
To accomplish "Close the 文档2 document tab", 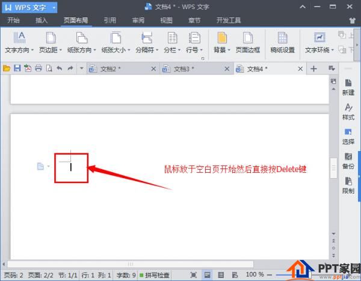I will click(x=153, y=69).
